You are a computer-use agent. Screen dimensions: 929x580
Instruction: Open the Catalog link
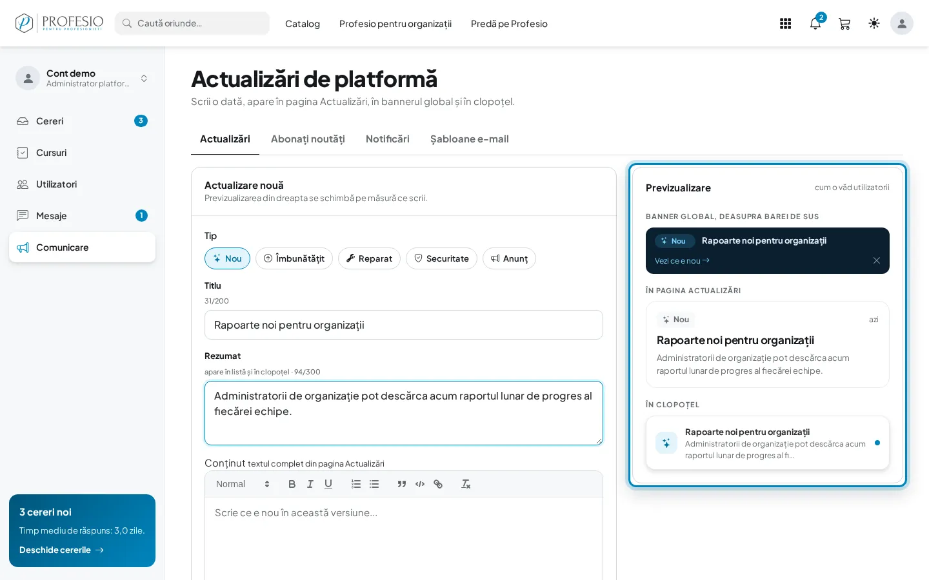pyautogui.click(x=303, y=24)
